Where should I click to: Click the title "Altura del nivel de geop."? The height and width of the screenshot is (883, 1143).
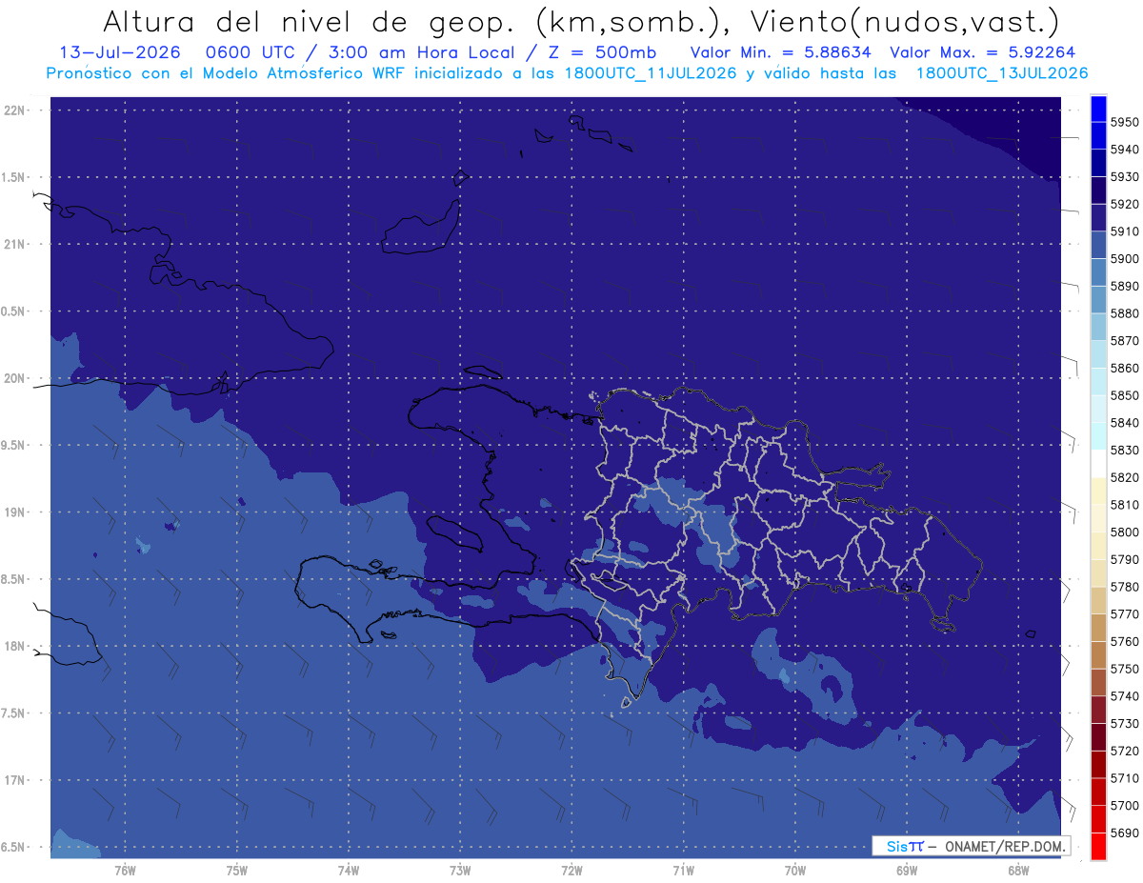[309, 21]
